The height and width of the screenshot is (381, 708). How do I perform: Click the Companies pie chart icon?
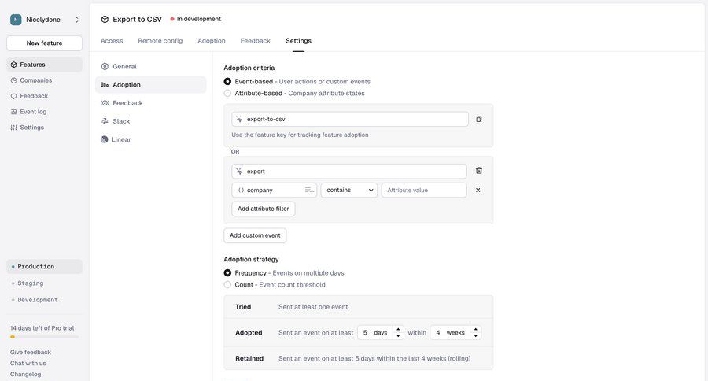pos(13,80)
